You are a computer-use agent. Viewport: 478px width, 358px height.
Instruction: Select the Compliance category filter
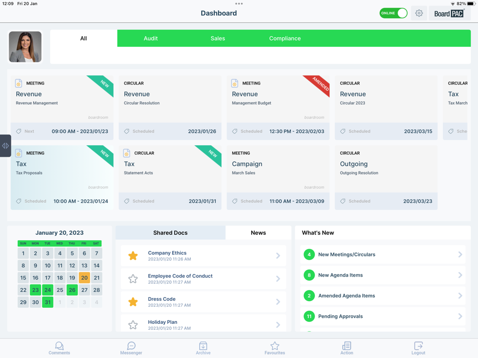285,38
